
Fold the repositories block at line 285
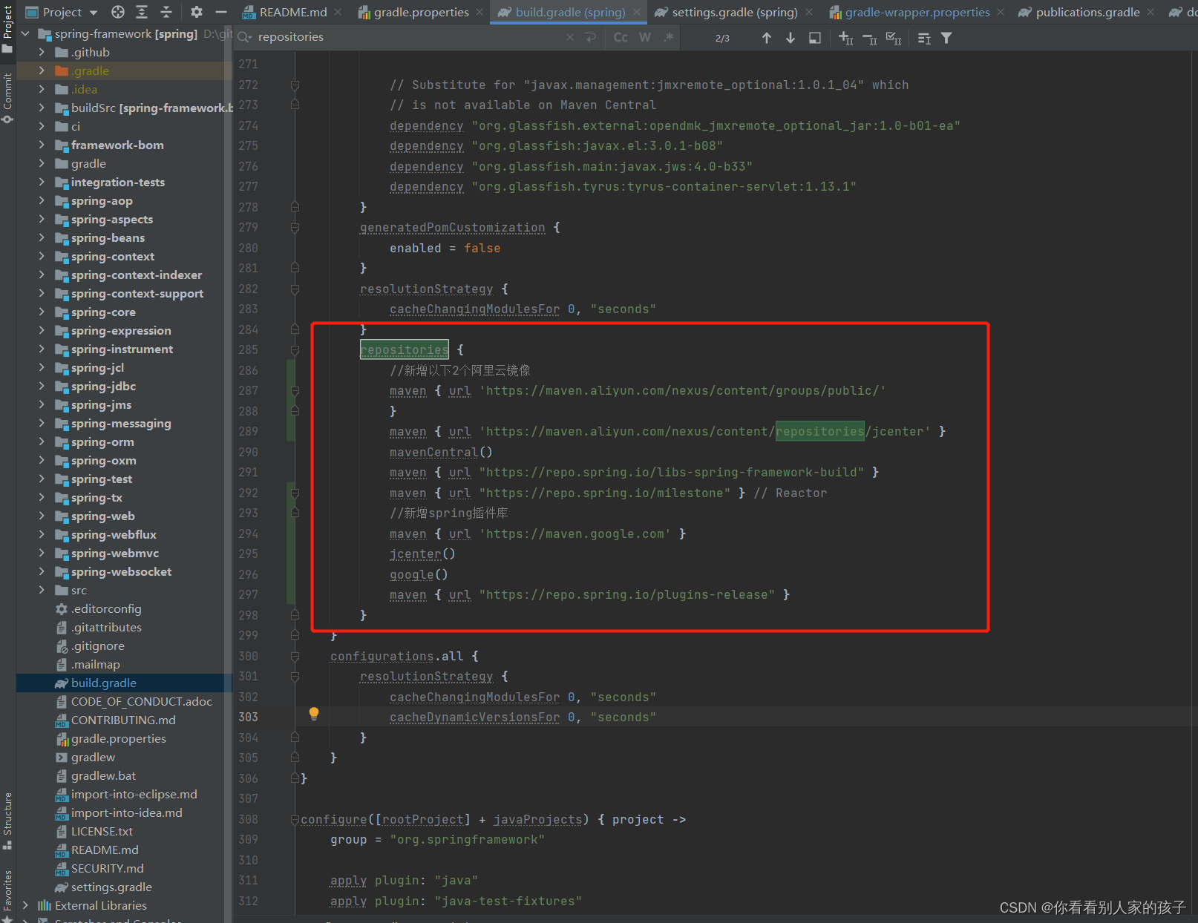pyautogui.click(x=295, y=350)
